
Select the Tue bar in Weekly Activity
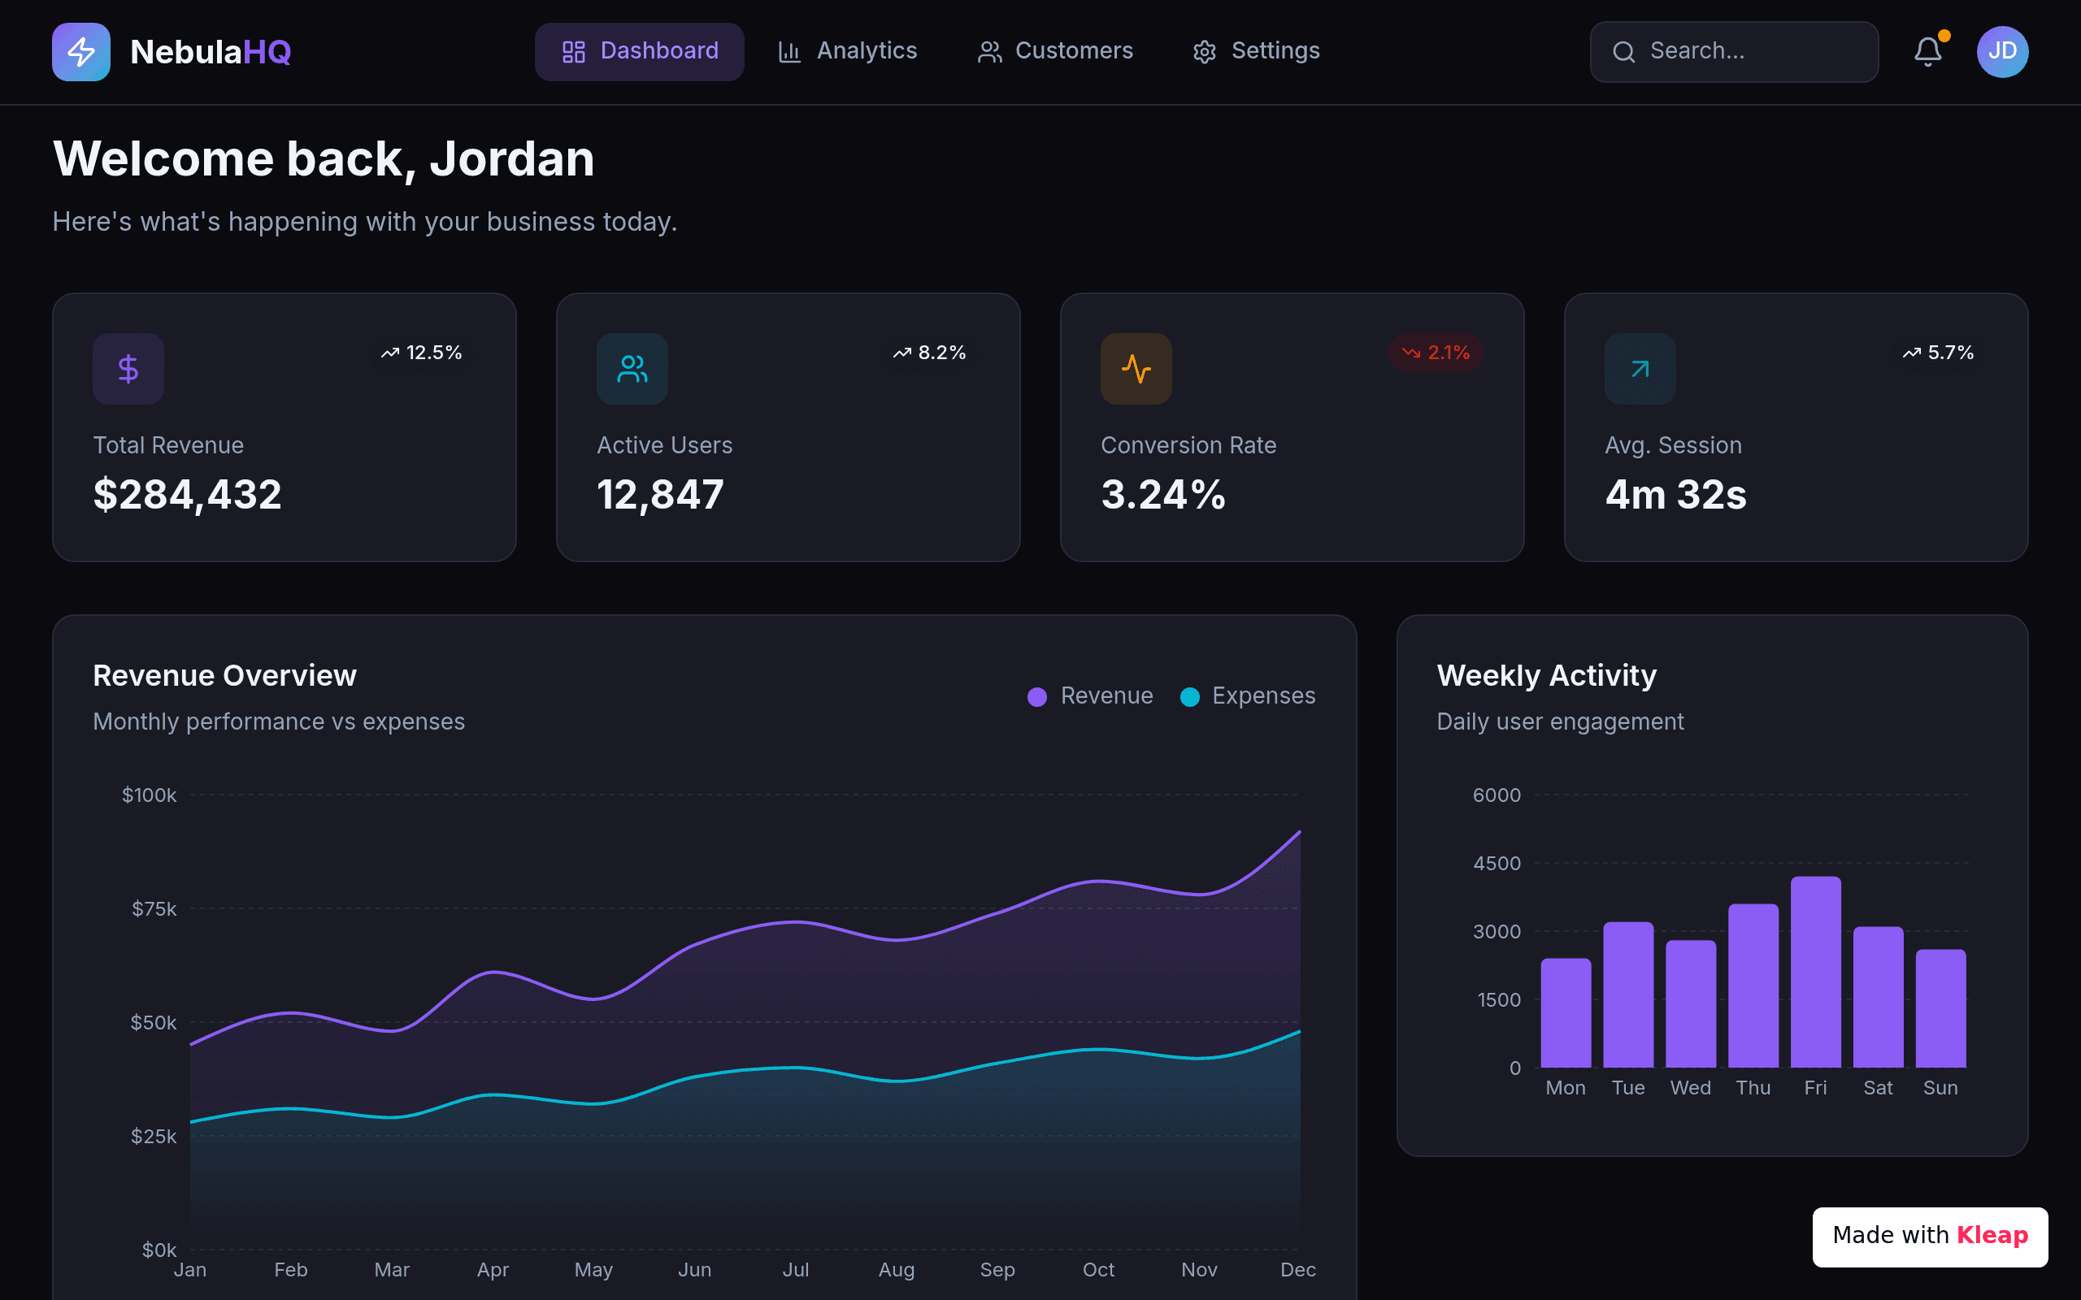1628,994
